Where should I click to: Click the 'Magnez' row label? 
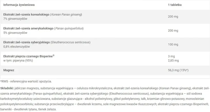(x=9, y=70)
